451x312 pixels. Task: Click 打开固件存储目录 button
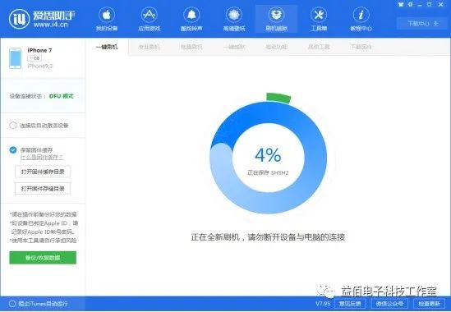coord(43,189)
